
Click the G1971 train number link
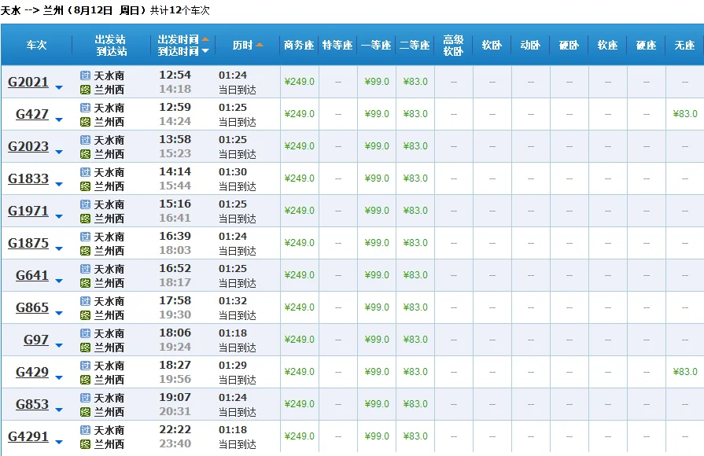(30, 209)
